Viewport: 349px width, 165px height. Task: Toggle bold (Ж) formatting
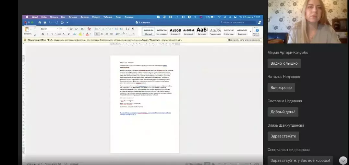tap(42, 34)
